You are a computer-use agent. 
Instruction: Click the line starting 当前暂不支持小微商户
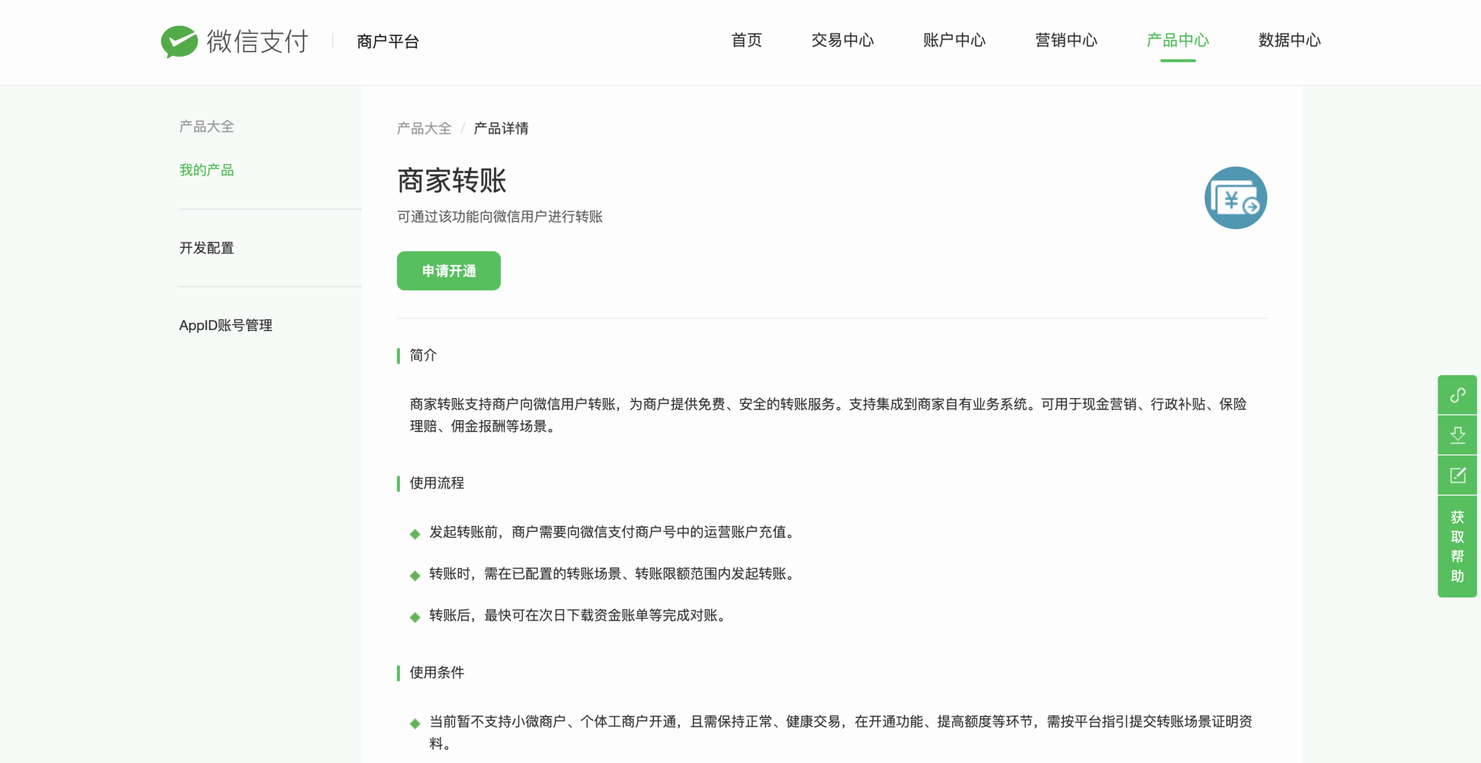coord(841,732)
